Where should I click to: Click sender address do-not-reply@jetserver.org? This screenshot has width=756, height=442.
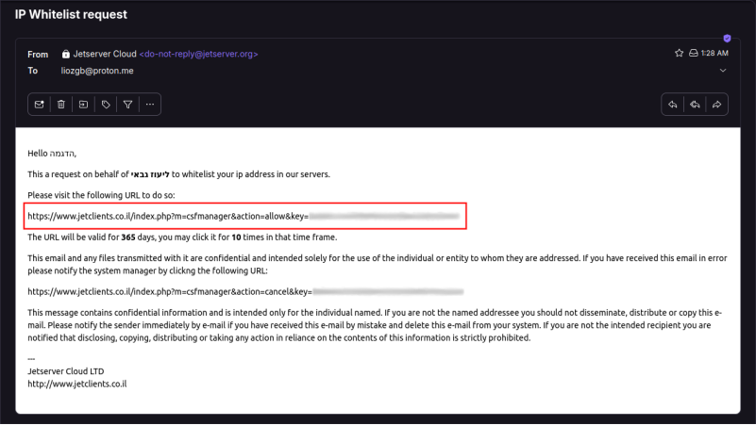198,54
